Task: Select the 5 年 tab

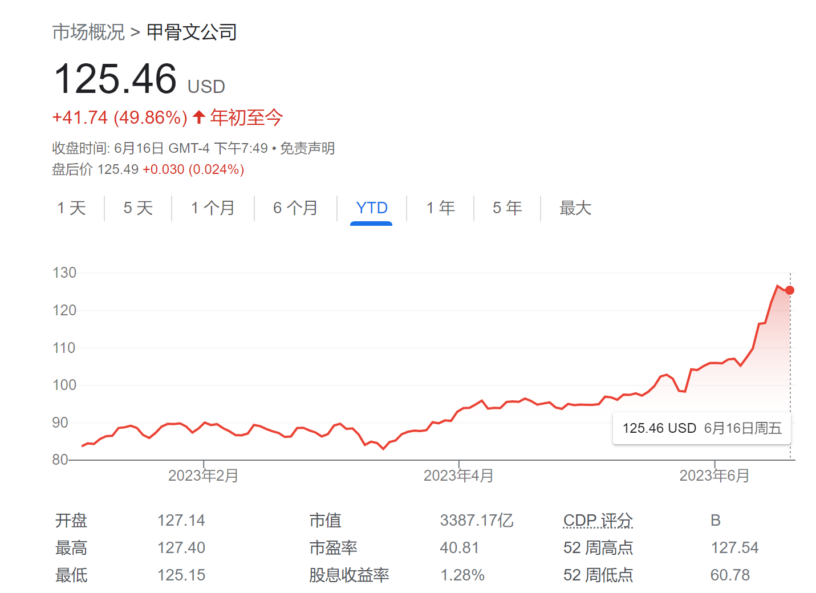Action: 507,208
